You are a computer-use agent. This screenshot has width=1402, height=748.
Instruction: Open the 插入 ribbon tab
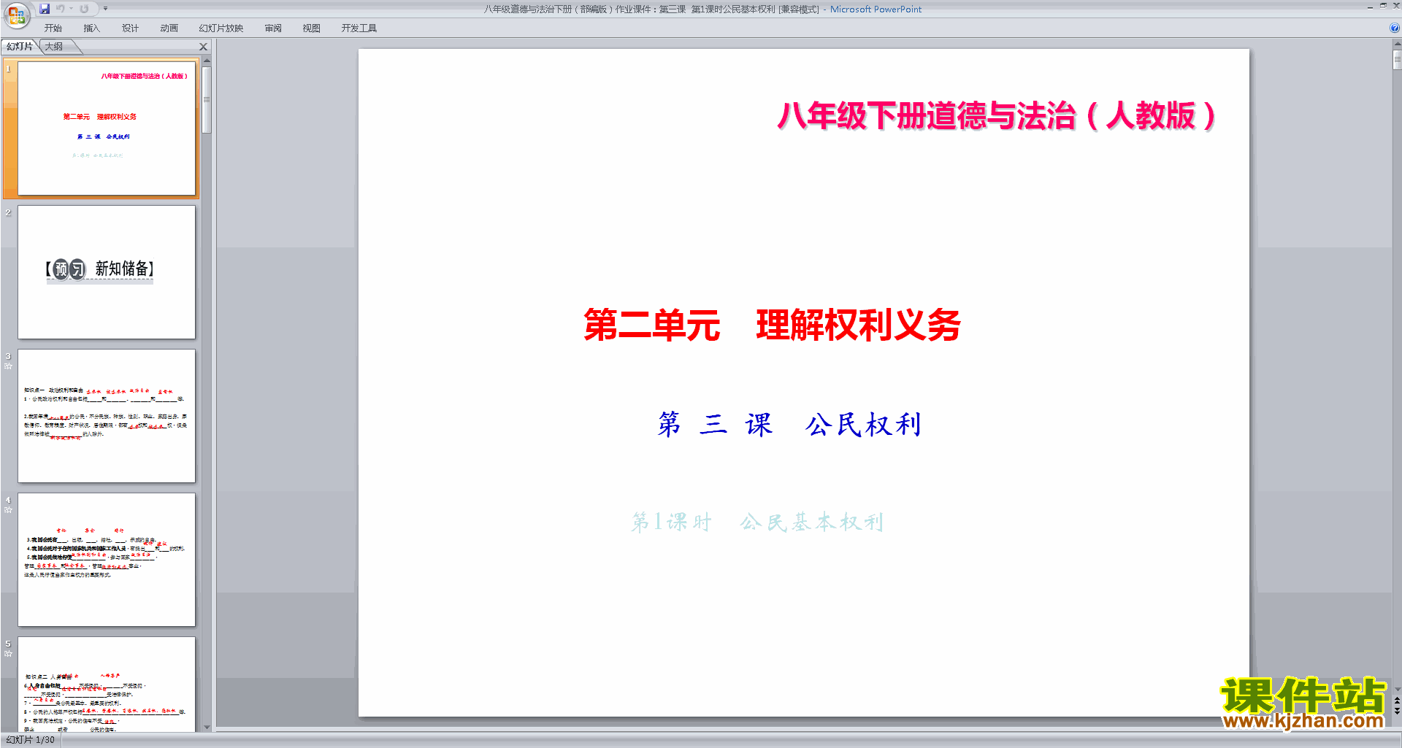coord(91,28)
